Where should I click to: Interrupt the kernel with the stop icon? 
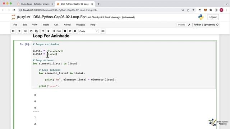pyautogui.click(x=65, y=31)
